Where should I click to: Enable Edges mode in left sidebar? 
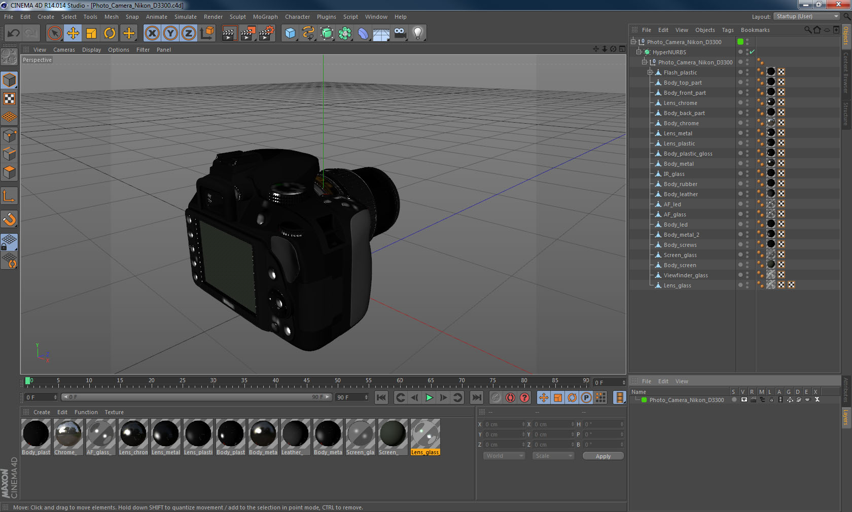pyautogui.click(x=10, y=154)
